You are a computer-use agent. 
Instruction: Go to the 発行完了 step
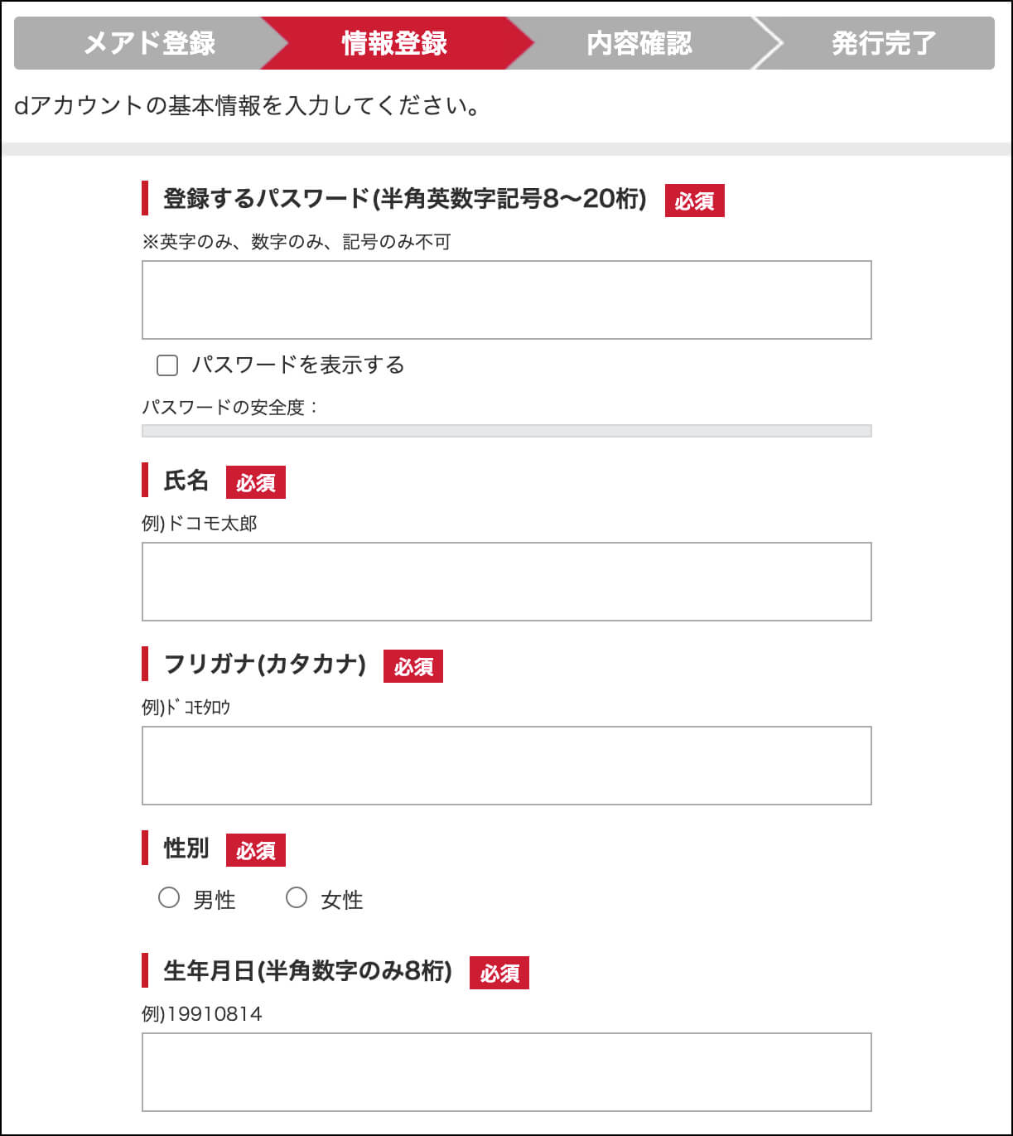[883, 43]
